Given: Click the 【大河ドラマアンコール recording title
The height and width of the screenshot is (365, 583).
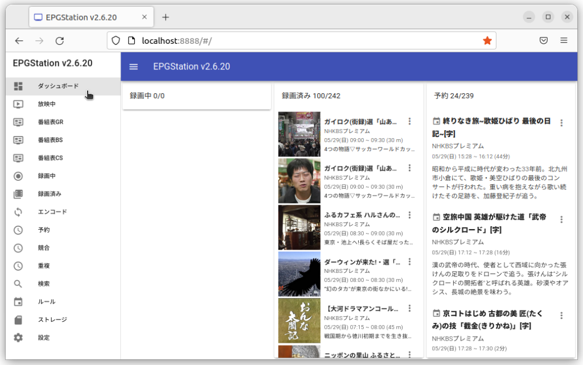Looking at the screenshot, I should click(362, 309).
